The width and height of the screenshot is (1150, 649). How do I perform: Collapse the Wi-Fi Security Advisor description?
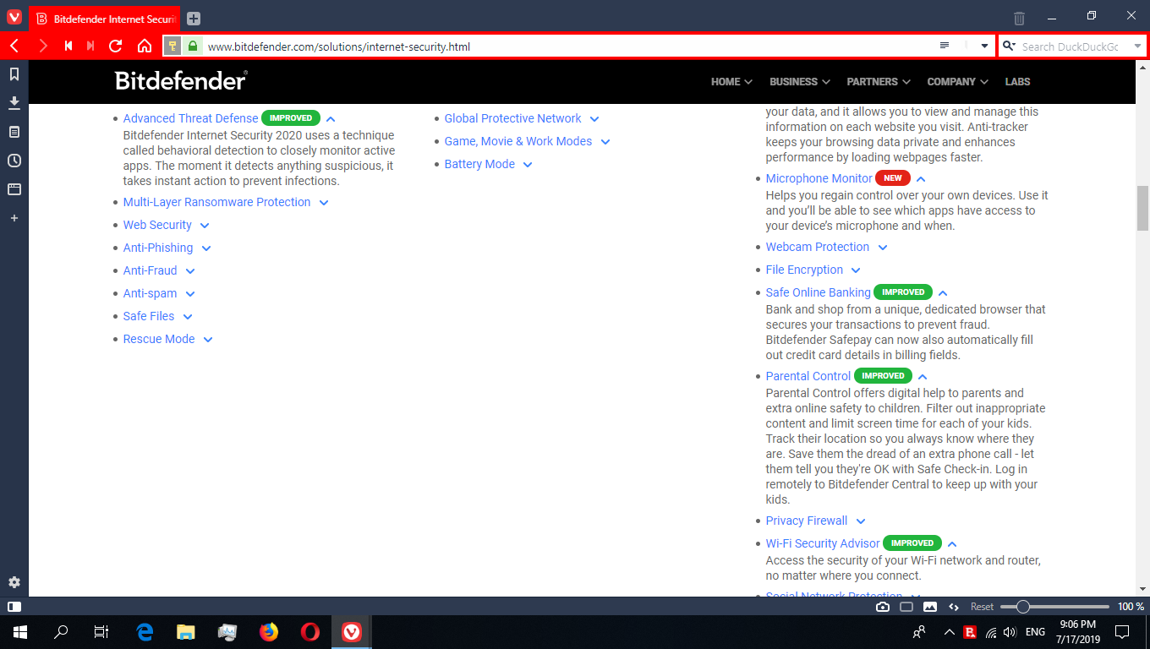(952, 544)
